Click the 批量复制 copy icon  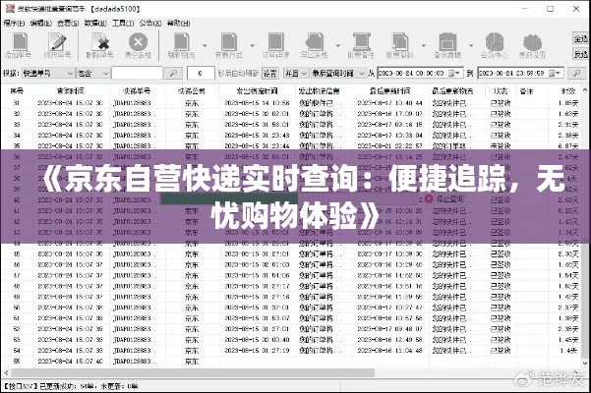pyautogui.click(x=400, y=45)
